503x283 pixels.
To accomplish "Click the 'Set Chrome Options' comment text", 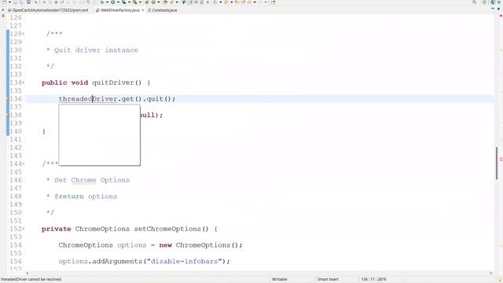I will pyautogui.click(x=92, y=180).
